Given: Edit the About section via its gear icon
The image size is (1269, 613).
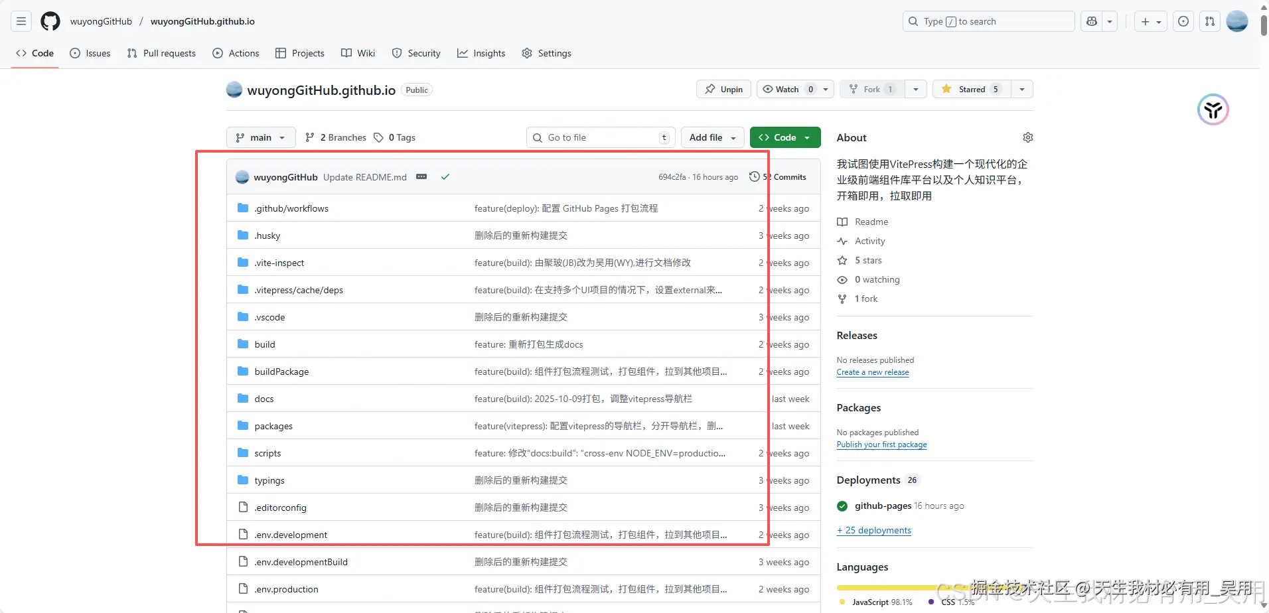Looking at the screenshot, I should (1027, 137).
